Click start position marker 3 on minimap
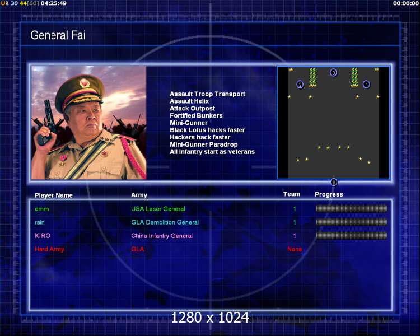This screenshot has height=336, width=420. click(x=333, y=73)
